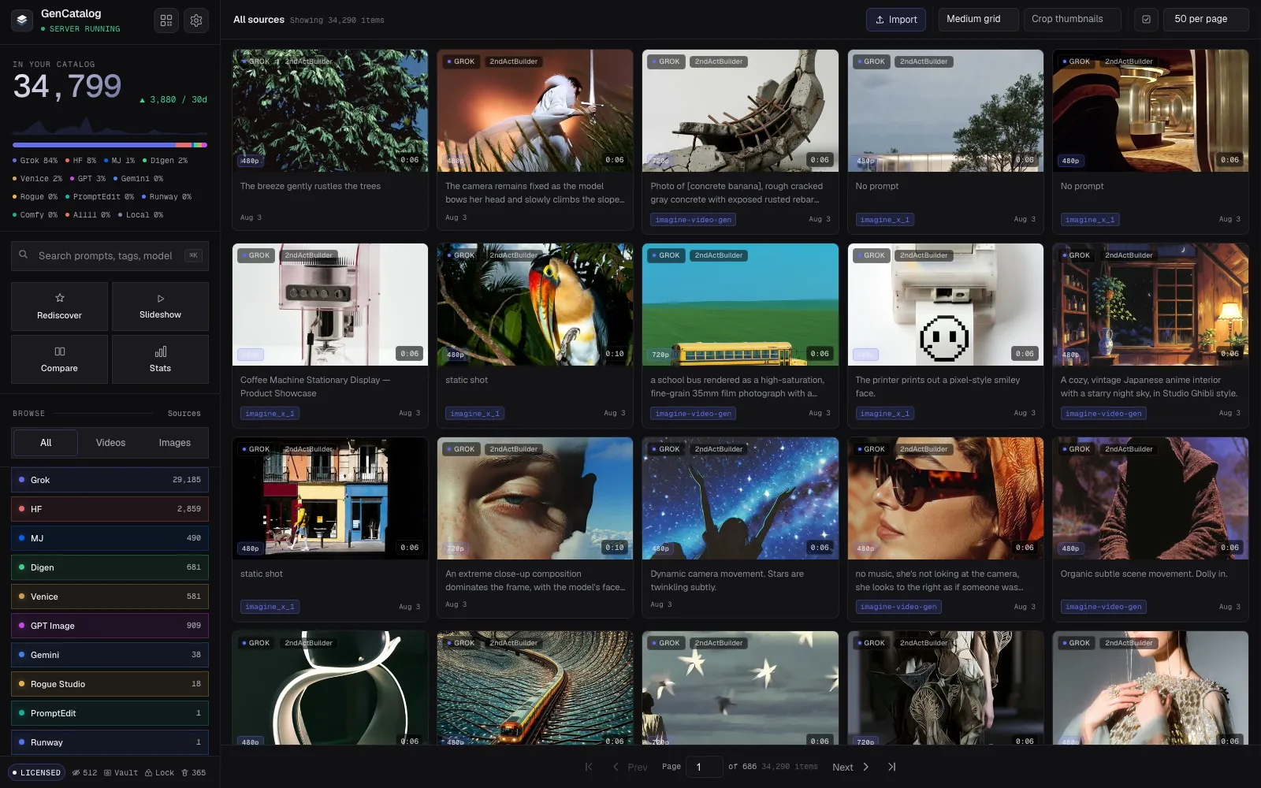Click the imagine_x_1 tag on Coffee Machine card
This screenshot has height=788, width=1261.
tap(270, 414)
